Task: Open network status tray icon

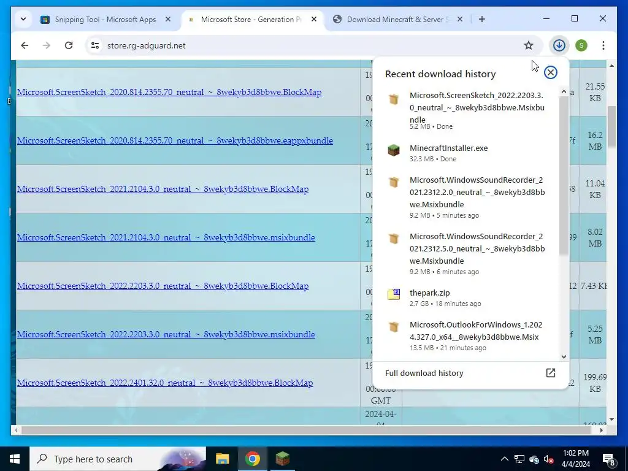Action: coord(519,459)
